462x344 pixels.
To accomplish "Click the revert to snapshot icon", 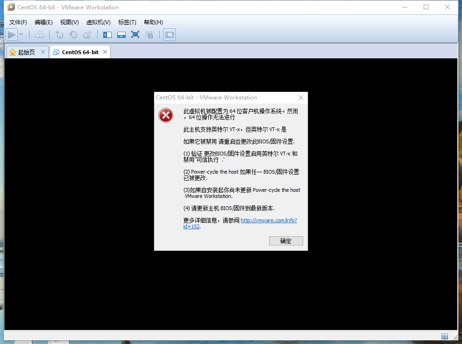I will [x=73, y=35].
